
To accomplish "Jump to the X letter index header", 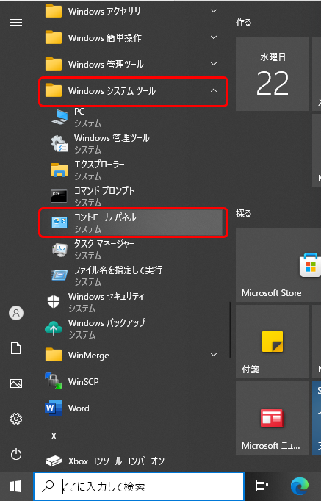I will click(x=54, y=436).
